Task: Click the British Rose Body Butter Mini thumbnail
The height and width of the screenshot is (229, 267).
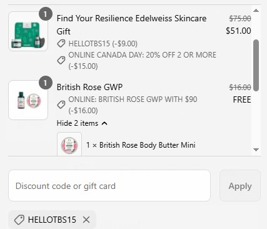Action: point(69,145)
